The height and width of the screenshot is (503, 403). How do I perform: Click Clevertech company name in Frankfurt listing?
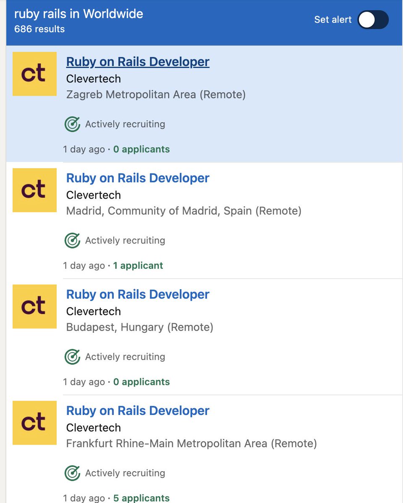pyautogui.click(x=94, y=428)
